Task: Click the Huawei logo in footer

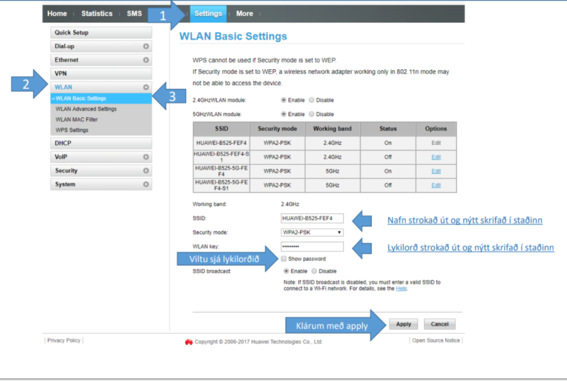Action: (189, 342)
